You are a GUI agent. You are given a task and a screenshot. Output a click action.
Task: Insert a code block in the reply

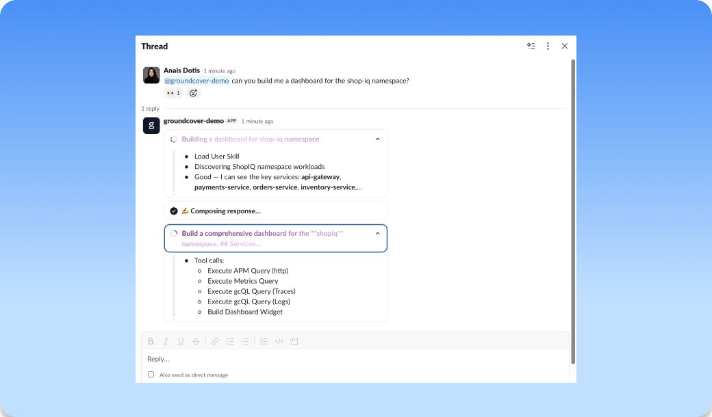pyautogui.click(x=294, y=341)
